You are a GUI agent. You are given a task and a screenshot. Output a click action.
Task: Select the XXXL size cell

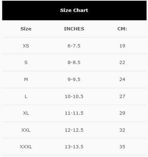(26, 147)
